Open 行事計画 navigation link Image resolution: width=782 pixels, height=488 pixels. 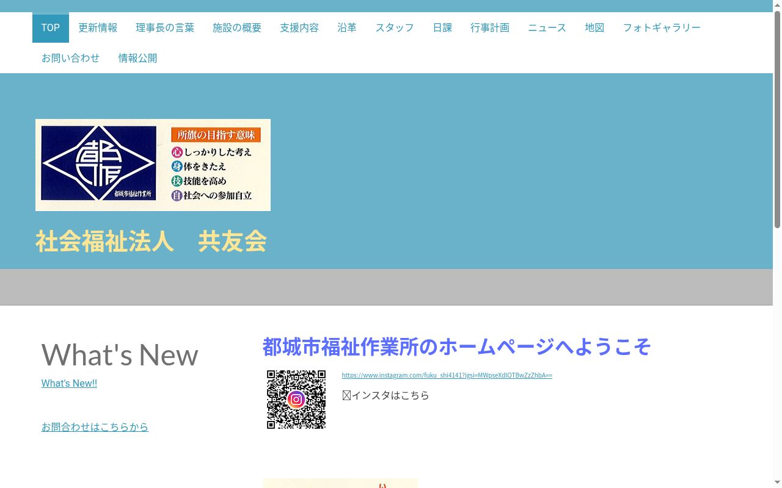click(x=490, y=27)
